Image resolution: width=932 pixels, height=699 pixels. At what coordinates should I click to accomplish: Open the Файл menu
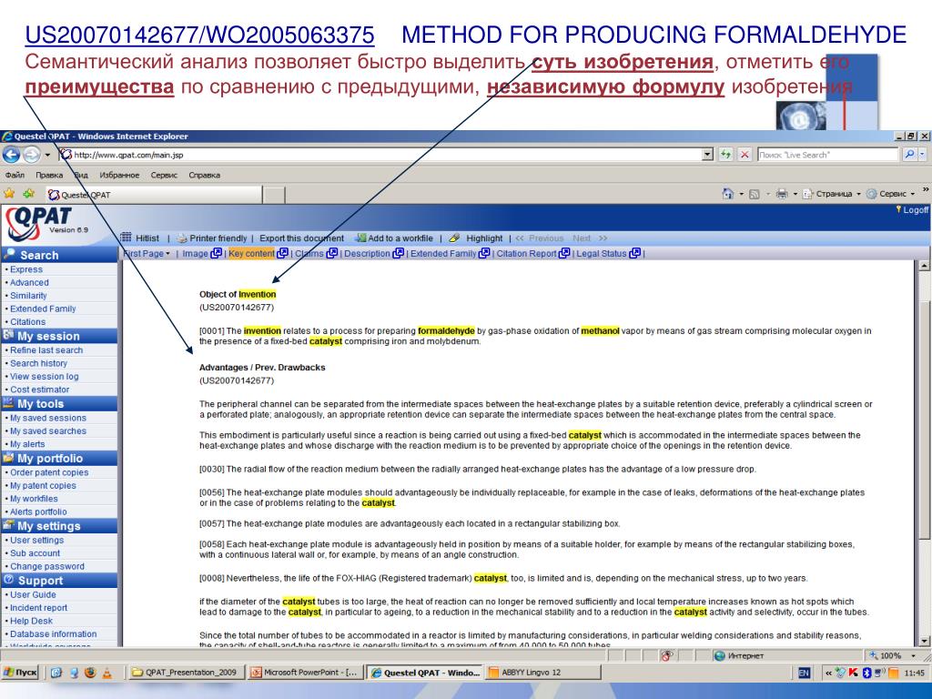pos(15,176)
